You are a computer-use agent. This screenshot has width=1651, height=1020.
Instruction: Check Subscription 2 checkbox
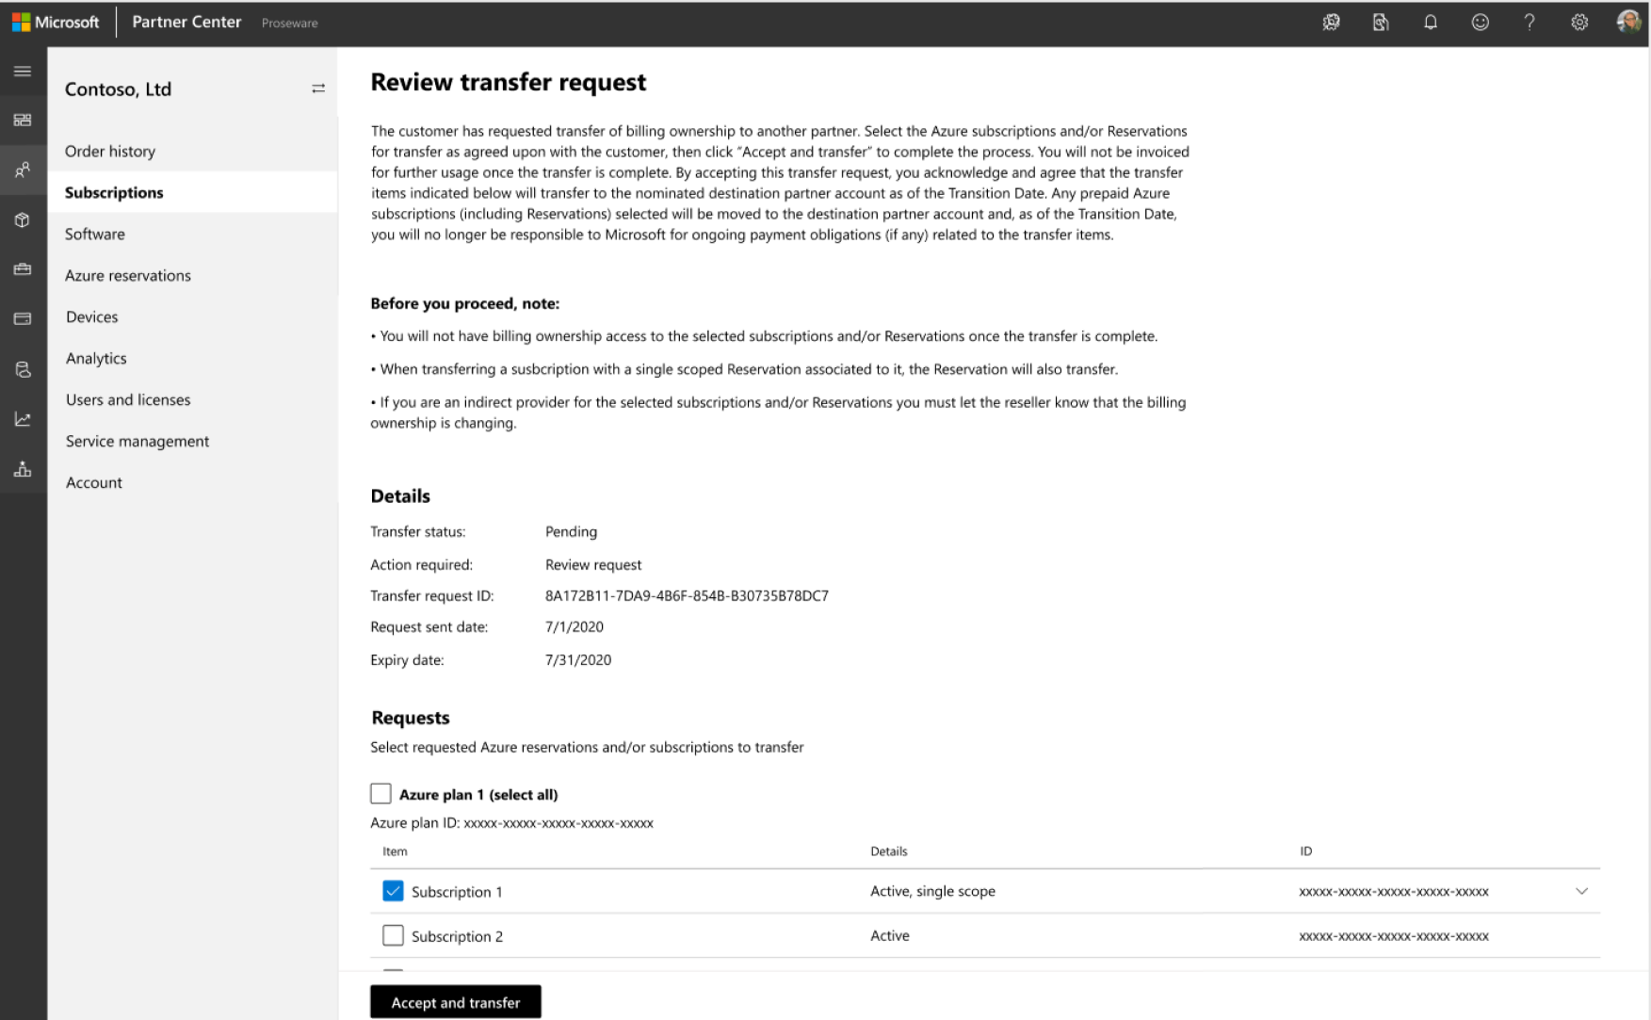(x=393, y=935)
